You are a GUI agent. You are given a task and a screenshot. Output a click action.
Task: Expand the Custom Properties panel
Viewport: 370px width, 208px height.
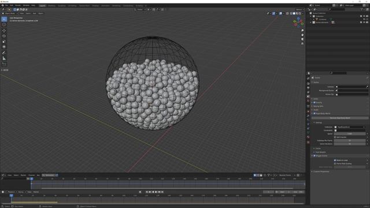point(320,172)
